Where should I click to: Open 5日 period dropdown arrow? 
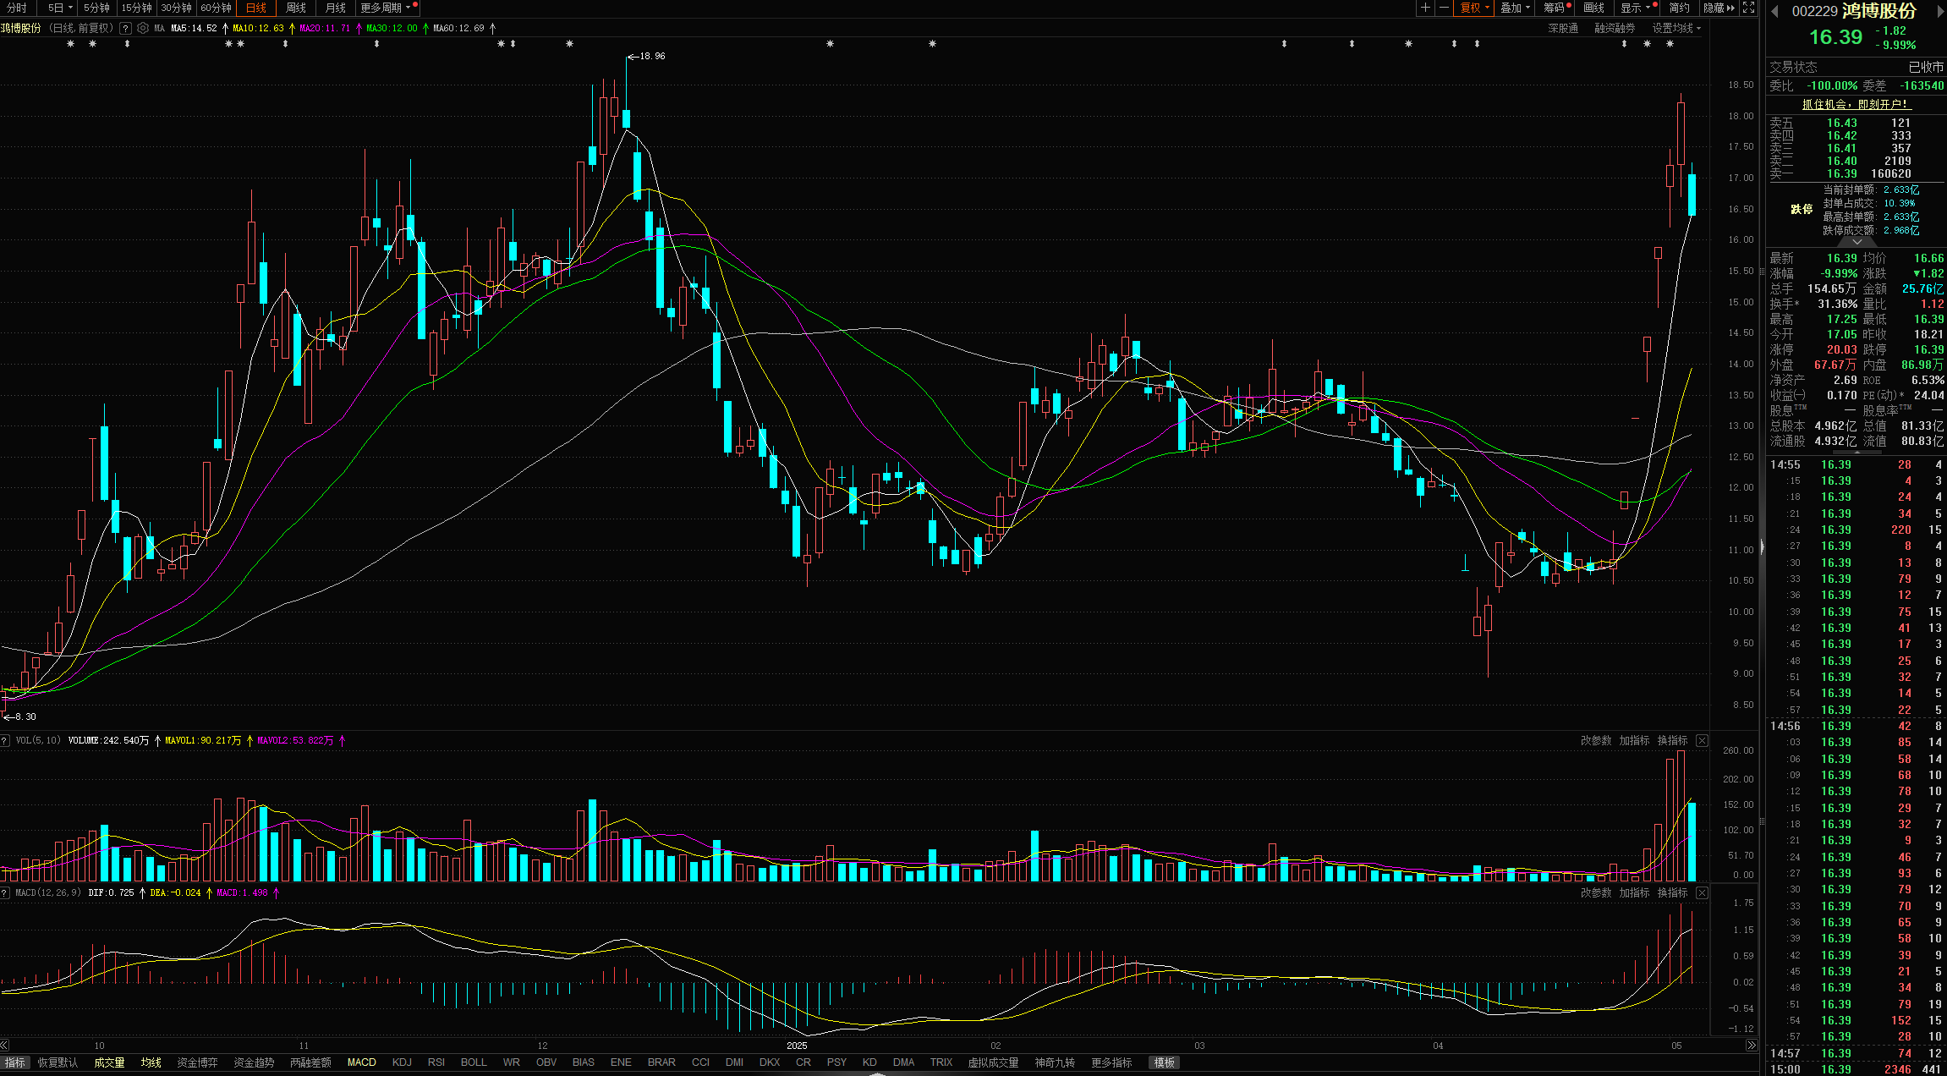(69, 8)
